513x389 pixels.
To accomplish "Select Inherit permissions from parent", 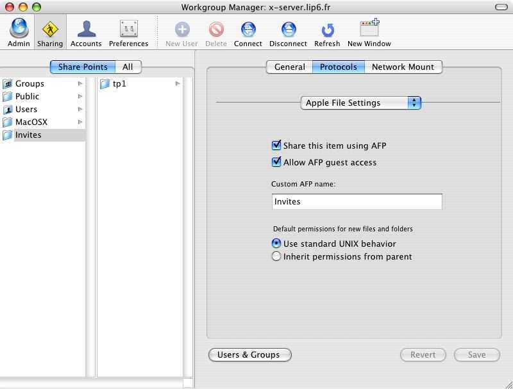I will tap(276, 256).
